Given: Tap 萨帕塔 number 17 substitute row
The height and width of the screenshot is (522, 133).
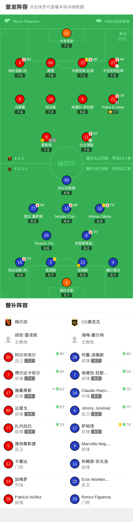Looking at the screenshot, I should (x=100, y=429).
